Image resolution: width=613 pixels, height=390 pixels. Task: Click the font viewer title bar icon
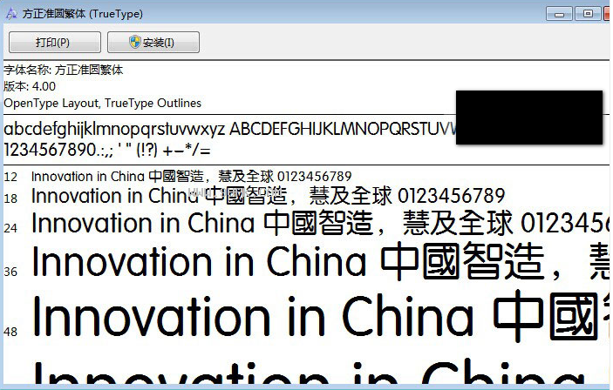[11, 14]
